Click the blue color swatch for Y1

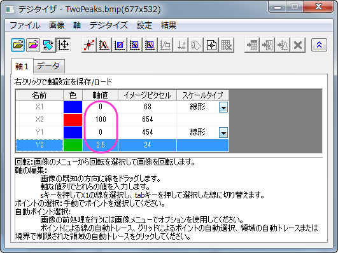(x=73, y=132)
